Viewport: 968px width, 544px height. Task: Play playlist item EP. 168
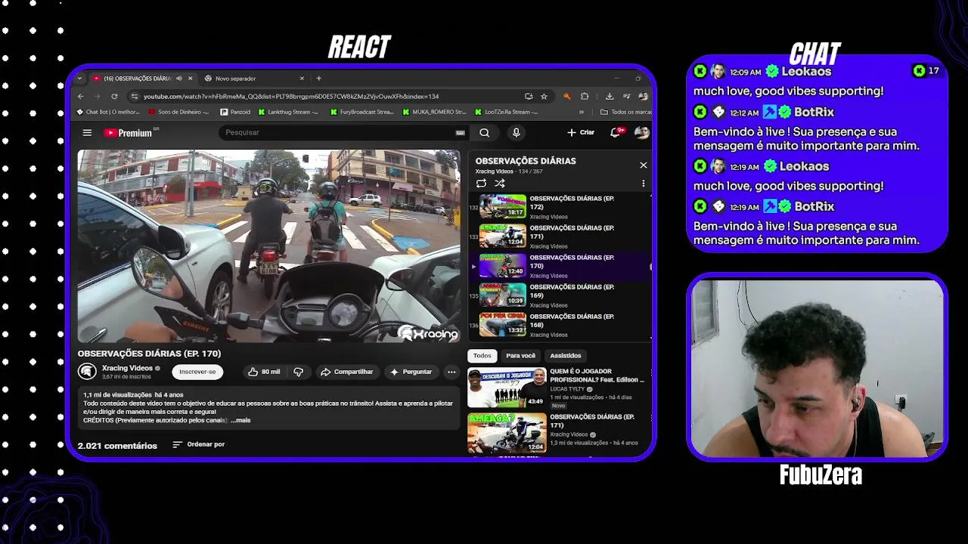pyautogui.click(x=560, y=325)
